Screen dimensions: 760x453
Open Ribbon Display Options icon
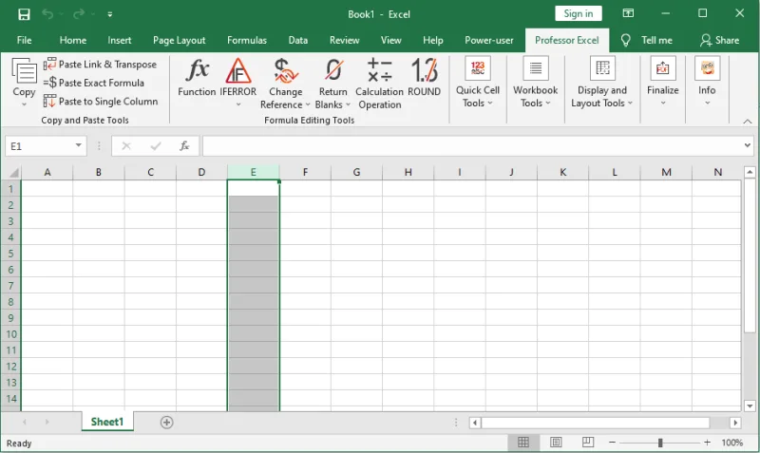pos(628,13)
